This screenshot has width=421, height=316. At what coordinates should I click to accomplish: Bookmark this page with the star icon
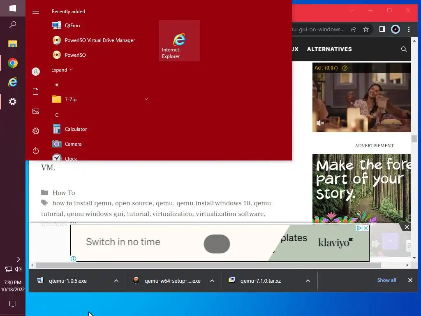point(365,29)
